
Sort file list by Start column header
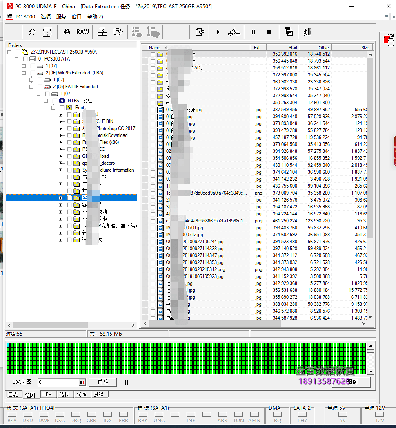pos(283,47)
